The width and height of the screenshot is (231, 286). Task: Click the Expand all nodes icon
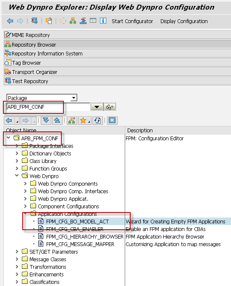point(46,121)
